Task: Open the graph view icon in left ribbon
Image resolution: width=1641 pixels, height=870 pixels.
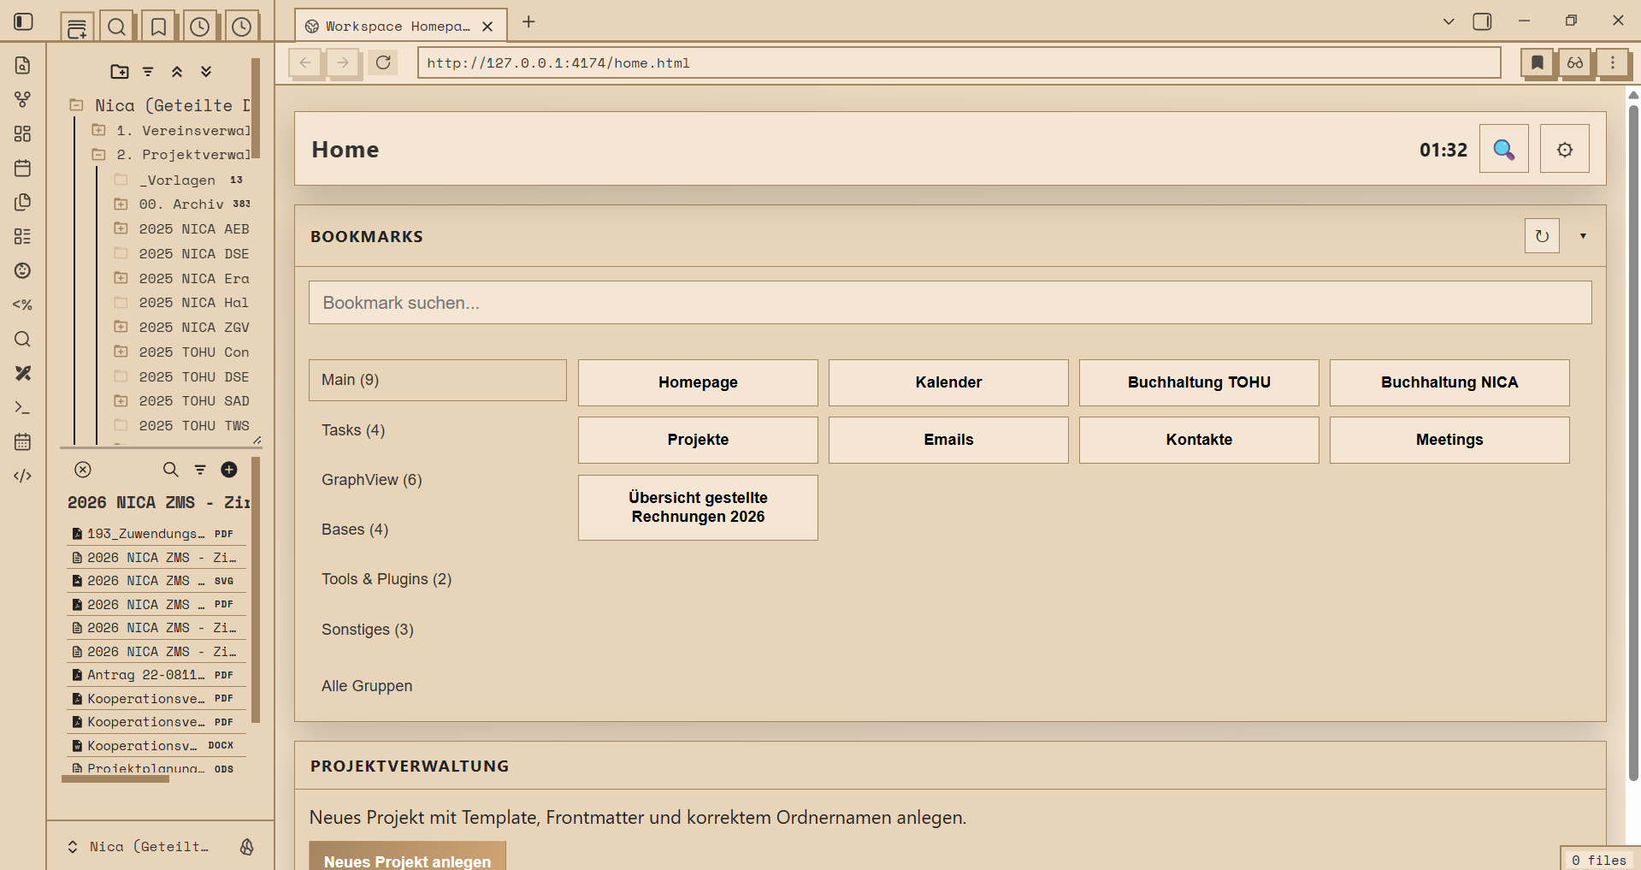Action: 23,100
